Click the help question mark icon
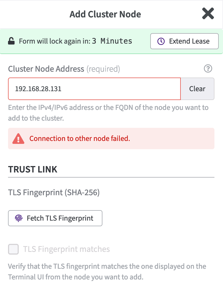This screenshot has width=223, height=292. [x=208, y=69]
